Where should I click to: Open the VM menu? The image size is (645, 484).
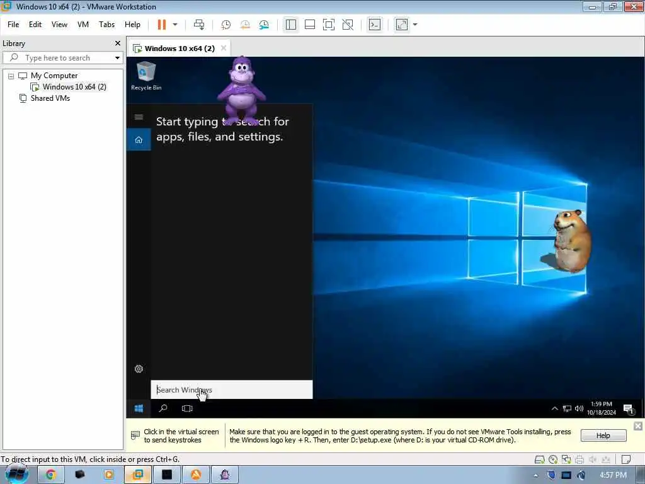point(83,25)
